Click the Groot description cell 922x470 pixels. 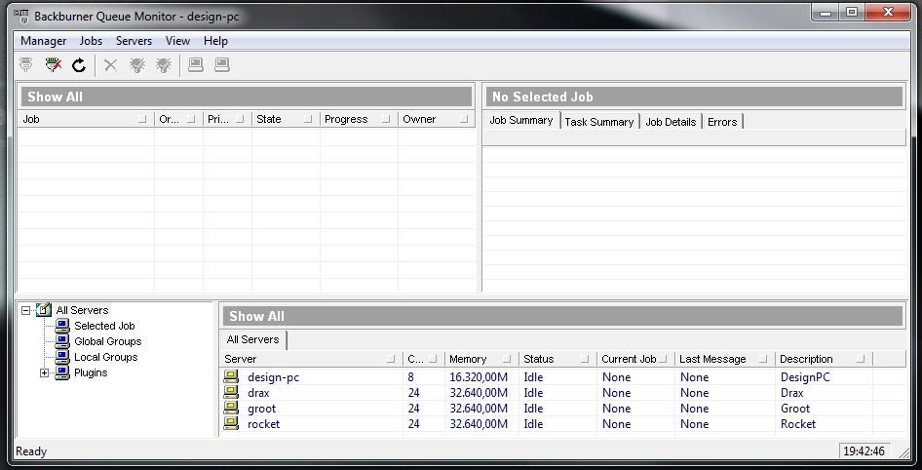click(795, 409)
